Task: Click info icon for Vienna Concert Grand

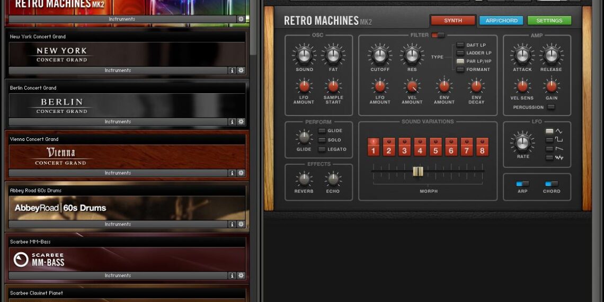Action: [232, 173]
